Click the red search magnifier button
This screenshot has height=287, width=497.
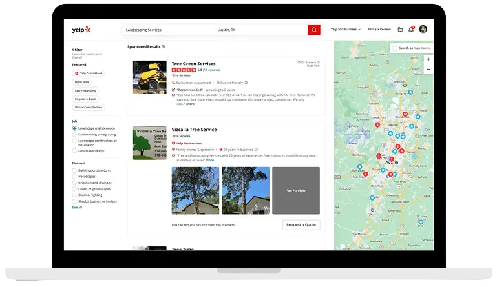pos(314,30)
